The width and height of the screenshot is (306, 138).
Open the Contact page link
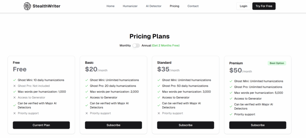tap(193, 6)
